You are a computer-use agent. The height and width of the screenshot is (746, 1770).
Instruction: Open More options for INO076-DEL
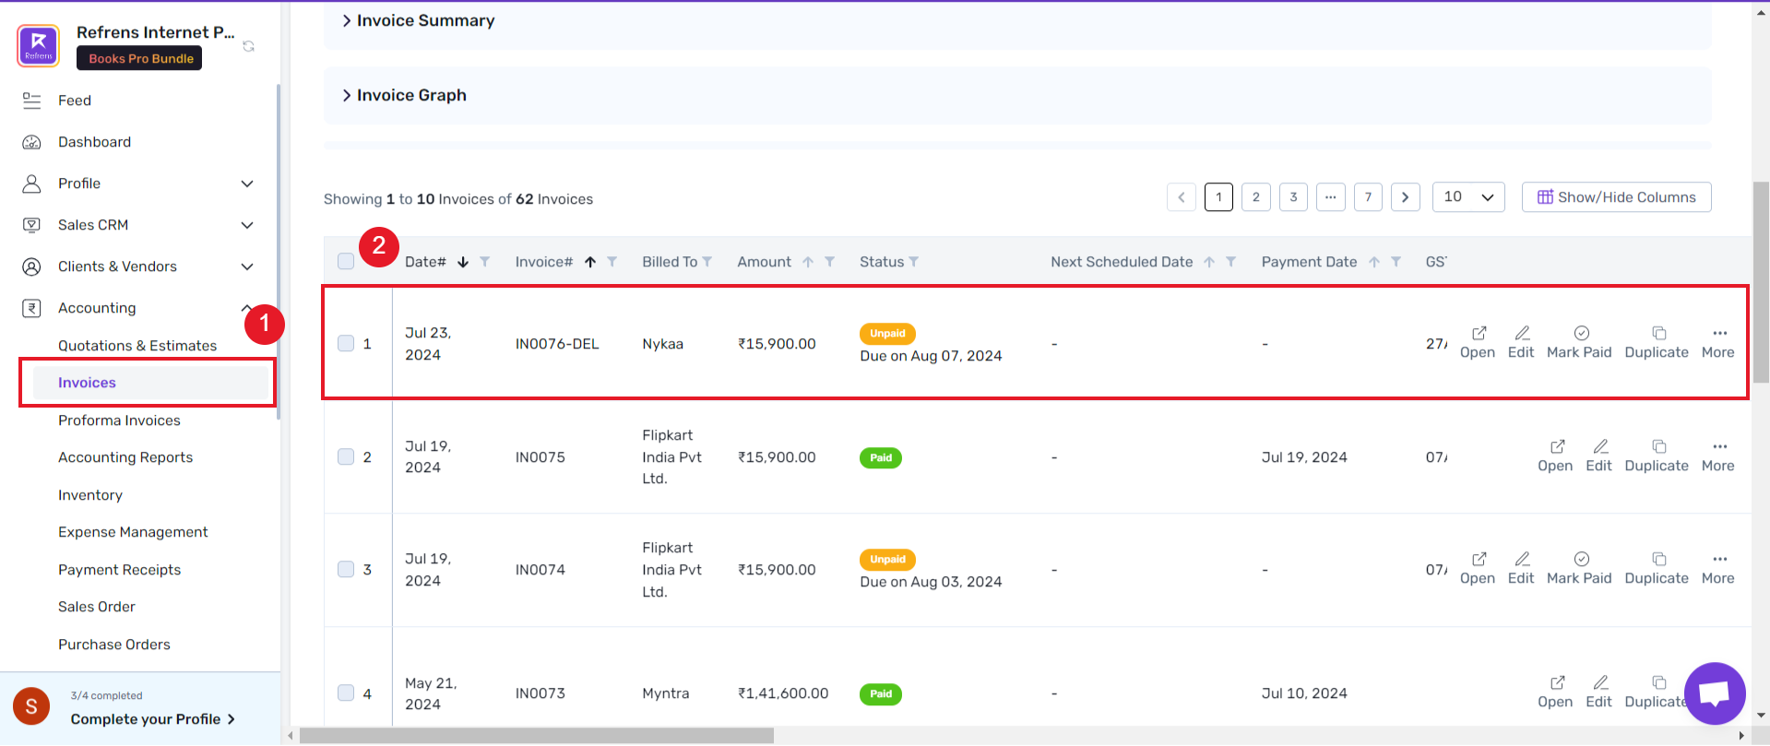point(1718,342)
